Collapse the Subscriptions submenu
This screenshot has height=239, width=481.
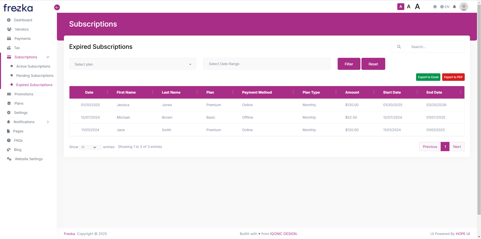click(48, 57)
